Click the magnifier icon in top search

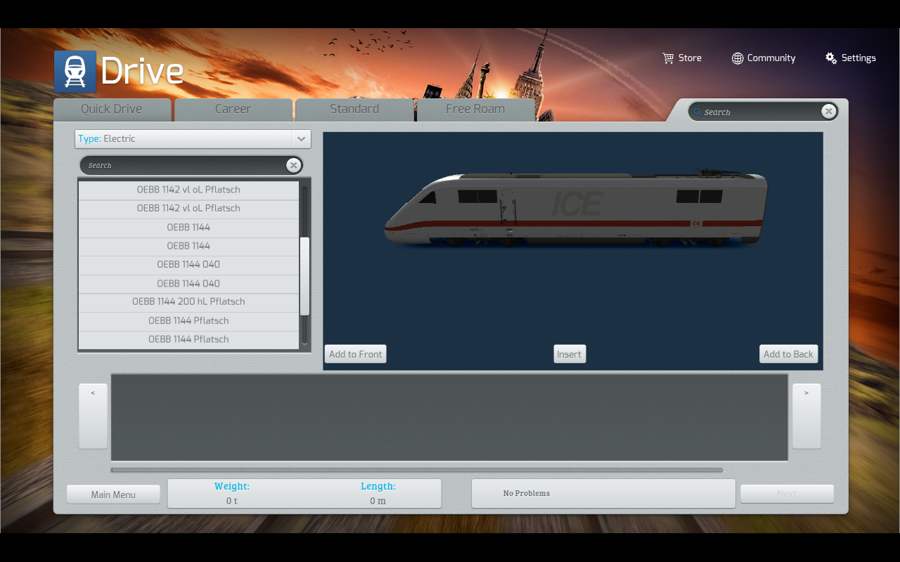point(697,112)
